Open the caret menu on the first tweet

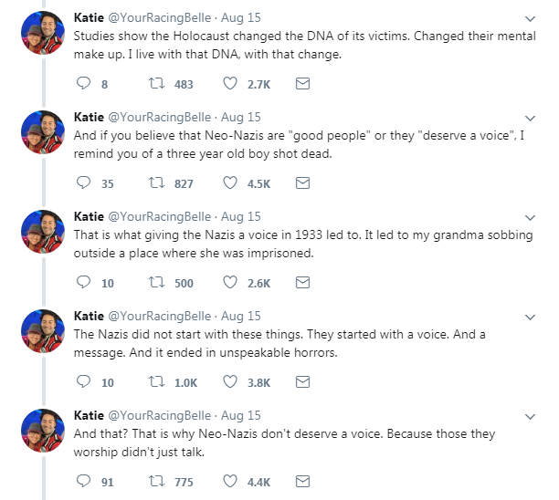[531, 18]
